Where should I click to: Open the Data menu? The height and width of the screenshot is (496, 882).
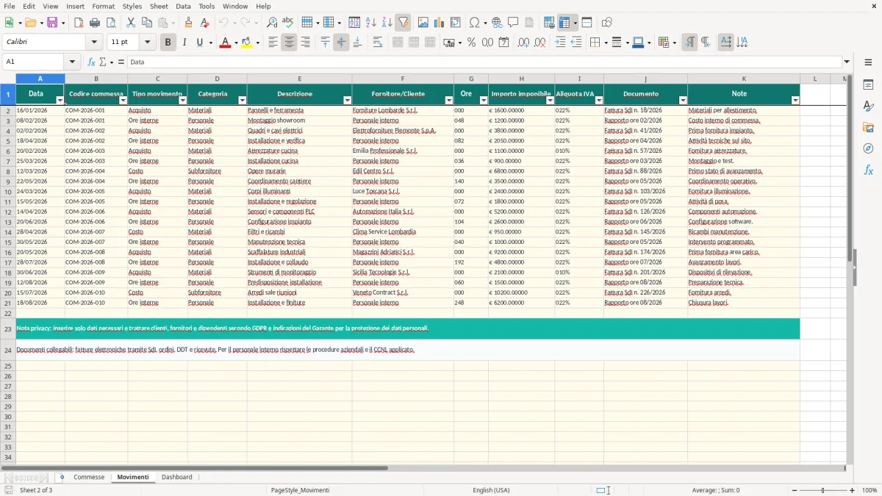pyautogui.click(x=183, y=6)
